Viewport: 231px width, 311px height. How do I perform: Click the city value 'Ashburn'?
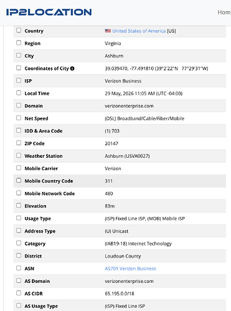114,56
